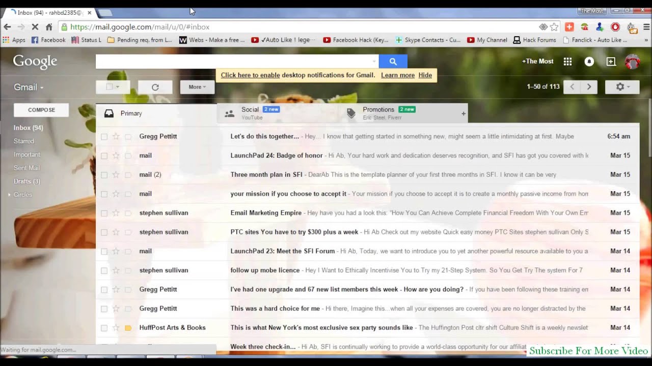652x366 pixels.
Task: Click the +The Most profile link
Action: click(x=537, y=62)
